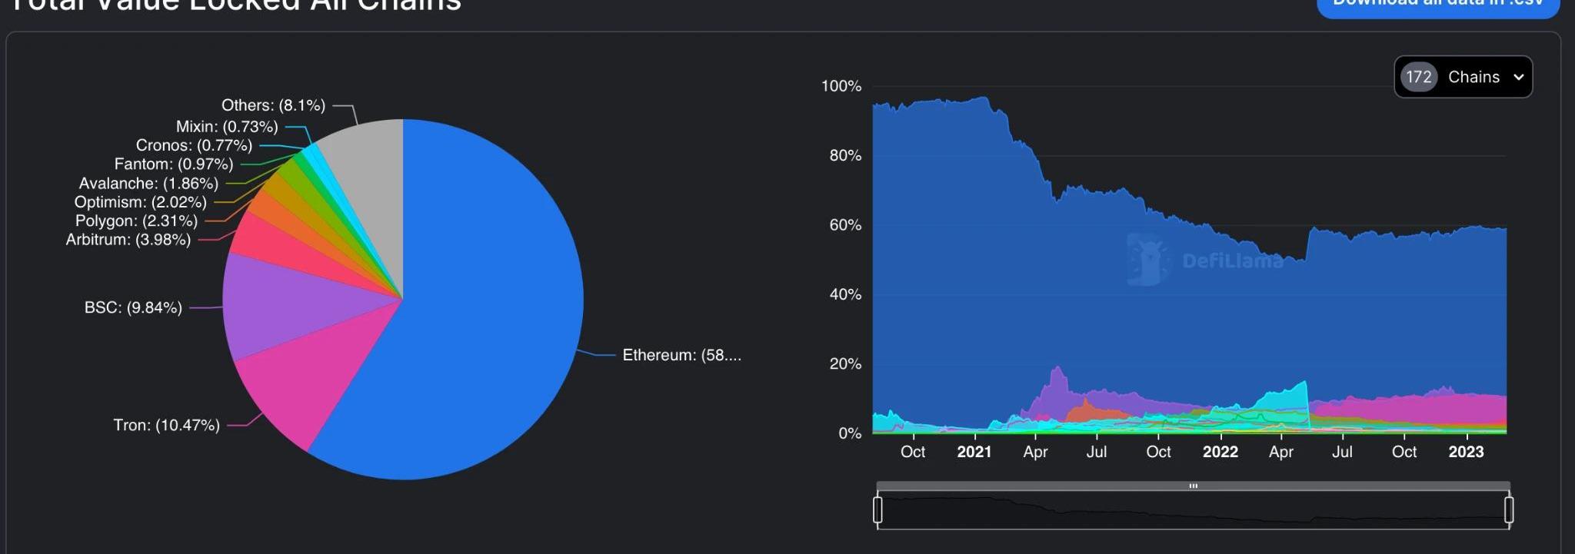Click the chevron arrow beside Chains

click(x=1519, y=77)
